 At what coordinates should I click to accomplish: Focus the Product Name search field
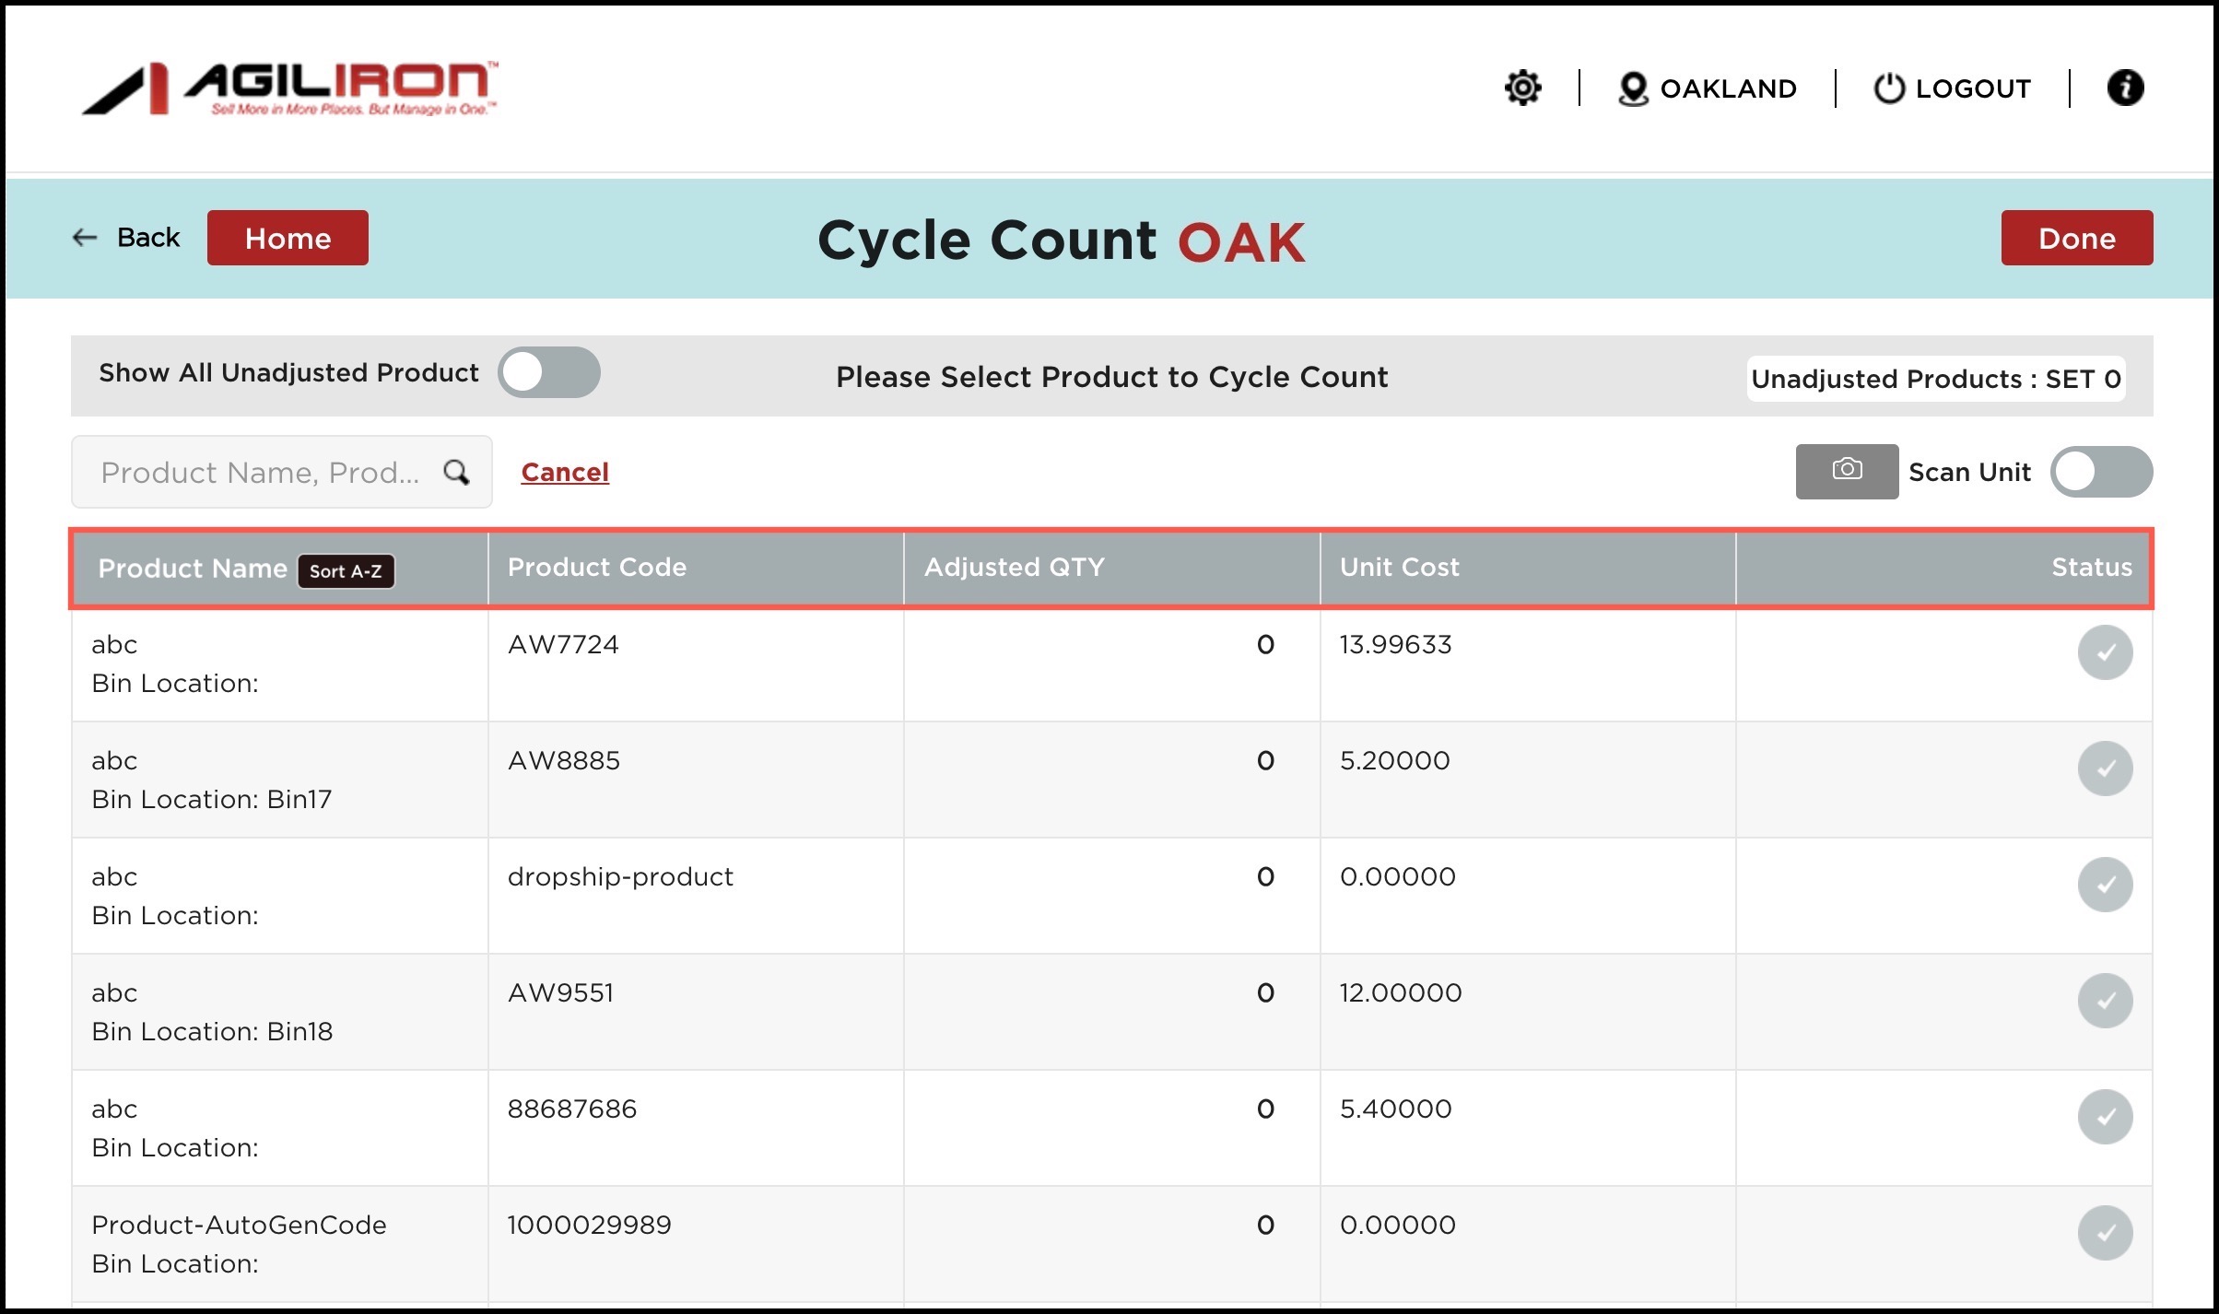[260, 472]
